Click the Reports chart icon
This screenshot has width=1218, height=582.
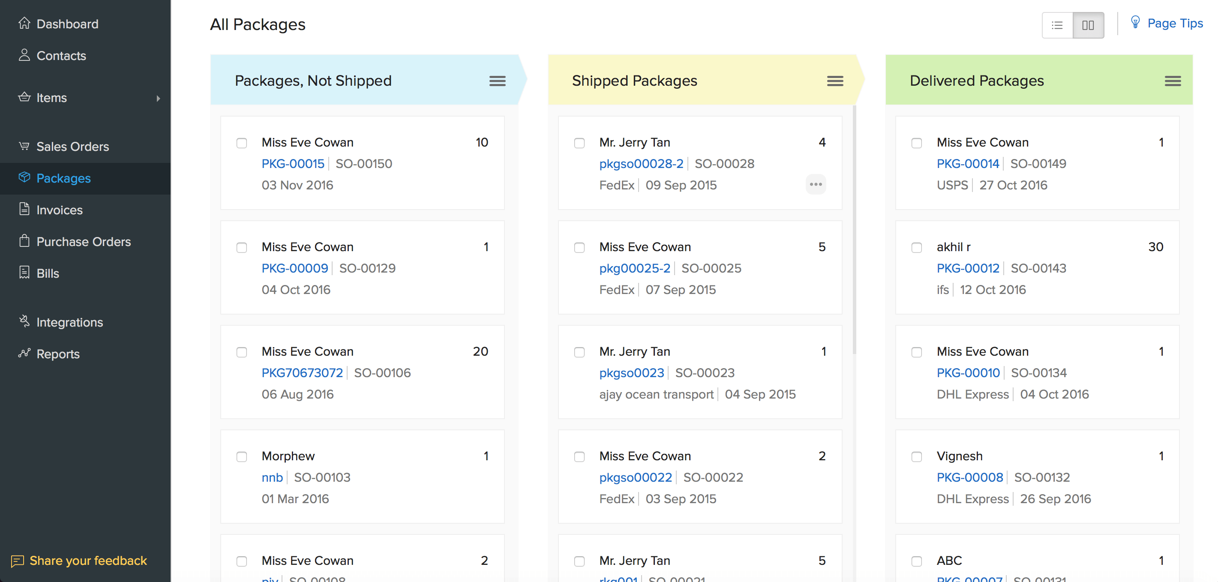[x=24, y=353]
